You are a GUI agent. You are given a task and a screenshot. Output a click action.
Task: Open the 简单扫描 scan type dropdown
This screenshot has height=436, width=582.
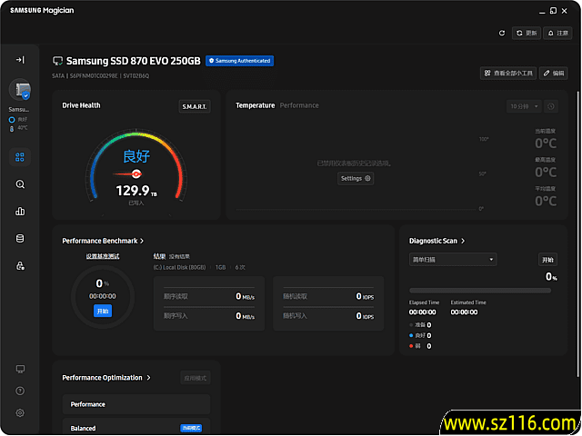tap(452, 260)
